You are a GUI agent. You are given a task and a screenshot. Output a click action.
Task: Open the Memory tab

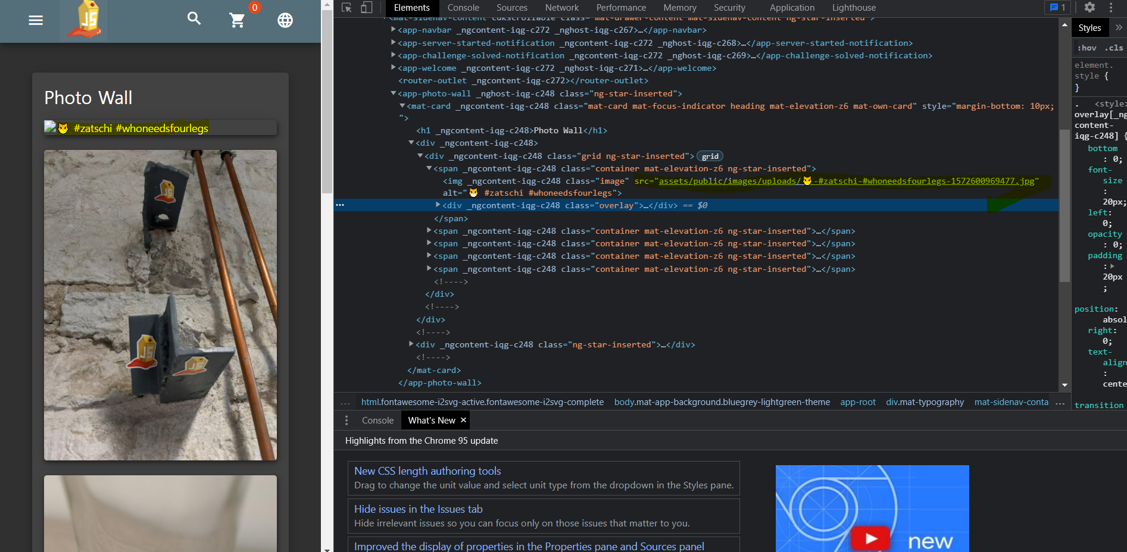point(680,8)
